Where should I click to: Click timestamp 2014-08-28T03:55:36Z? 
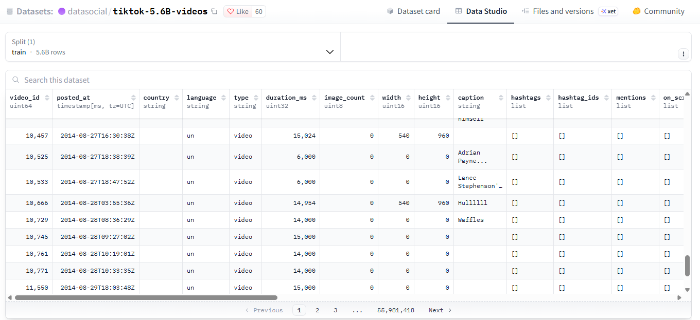(x=98, y=203)
